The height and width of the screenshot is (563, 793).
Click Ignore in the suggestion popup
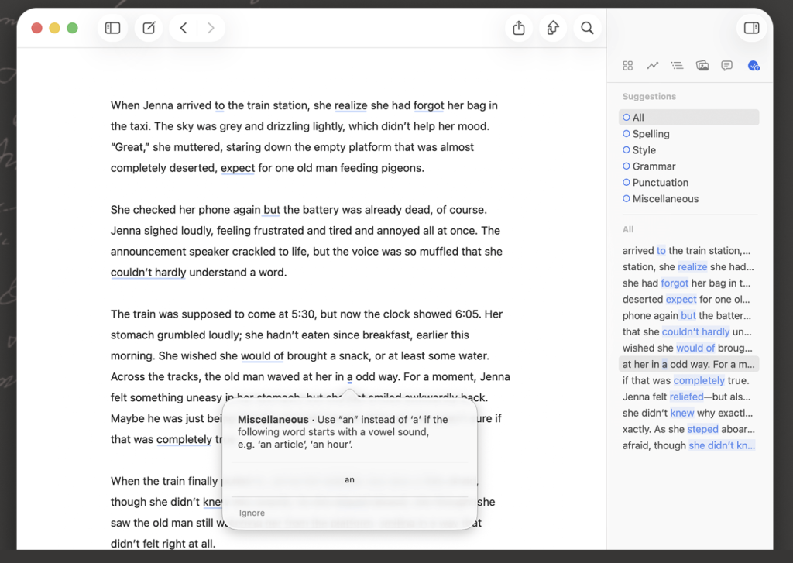pyautogui.click(x=252, y=513)
